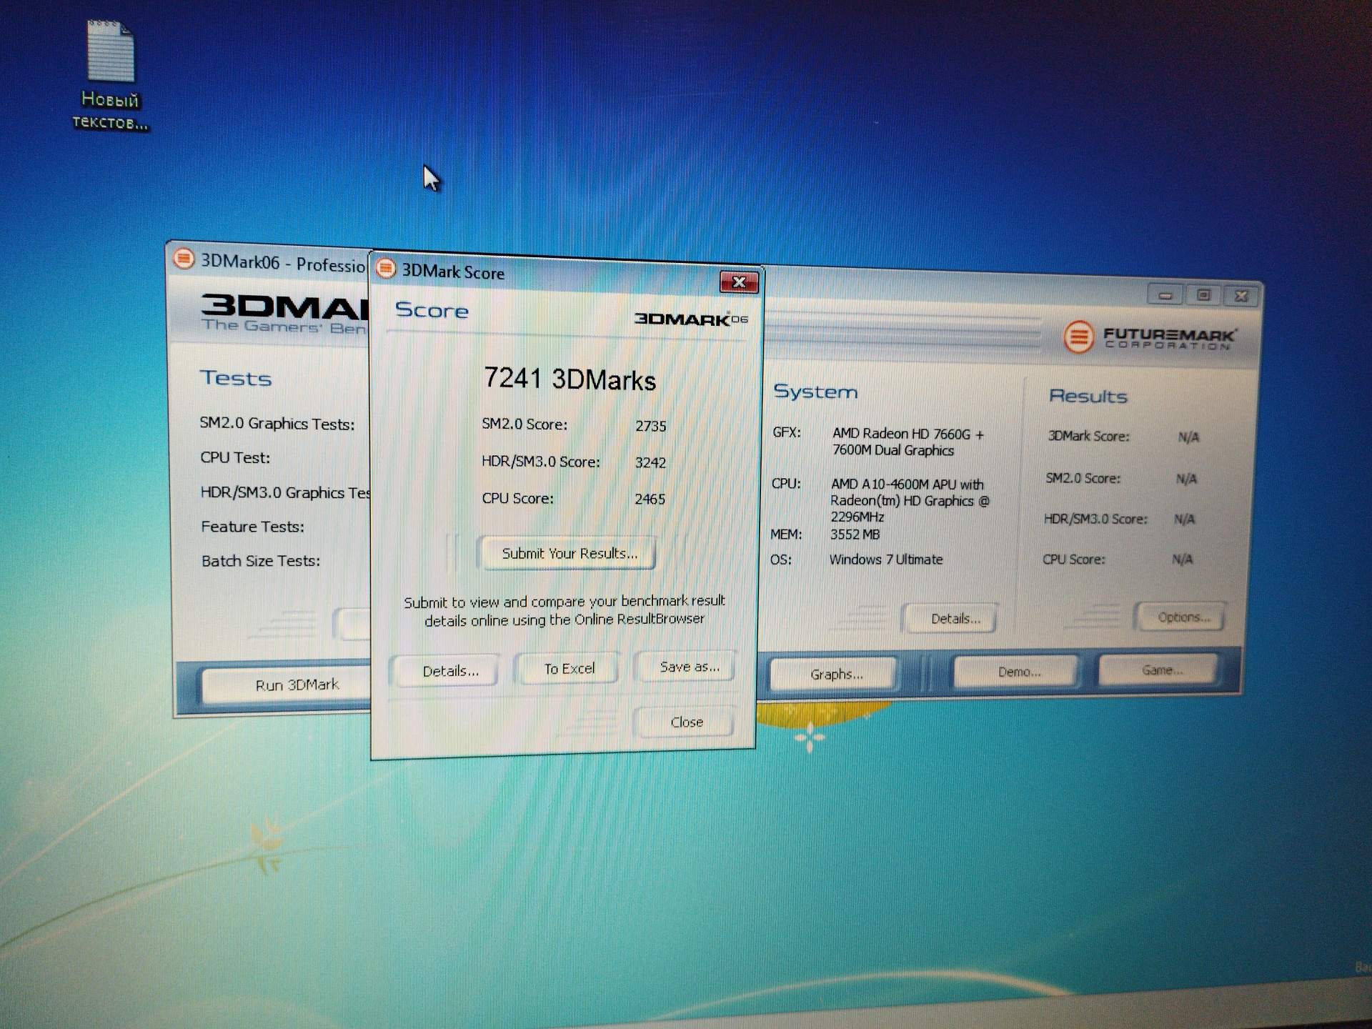The width and height of the screenshot is (1372, 1029).
Task: Click the System heading
Action: 815,392
